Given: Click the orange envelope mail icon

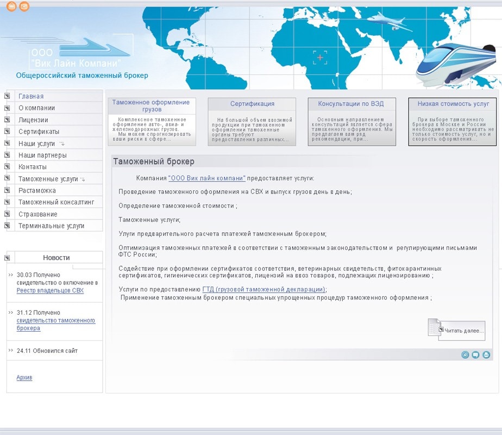Looking at the screenshot, I should pos(24,7).
